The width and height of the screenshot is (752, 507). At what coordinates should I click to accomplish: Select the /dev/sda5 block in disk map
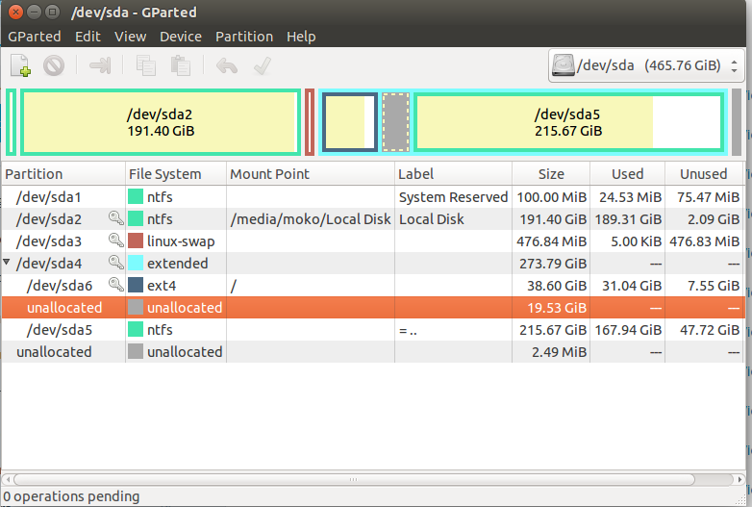click(567, 121)
